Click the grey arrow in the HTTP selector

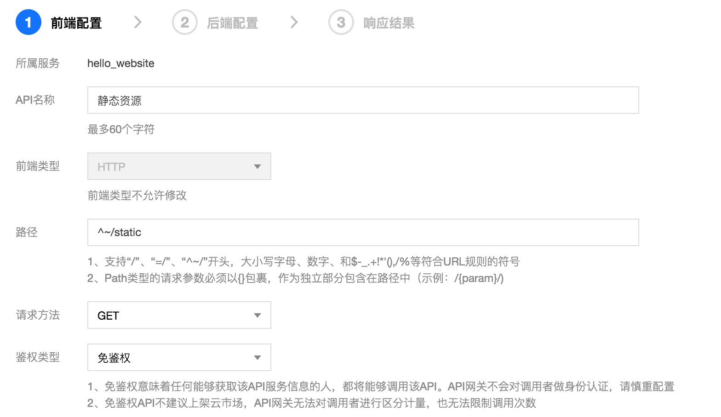257,166
